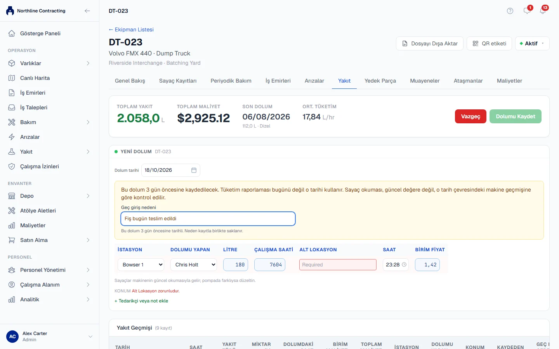Screen dimensions: 559x349
Task: Click the Alt Lokasyon required field
Action: tap(338, 264)
